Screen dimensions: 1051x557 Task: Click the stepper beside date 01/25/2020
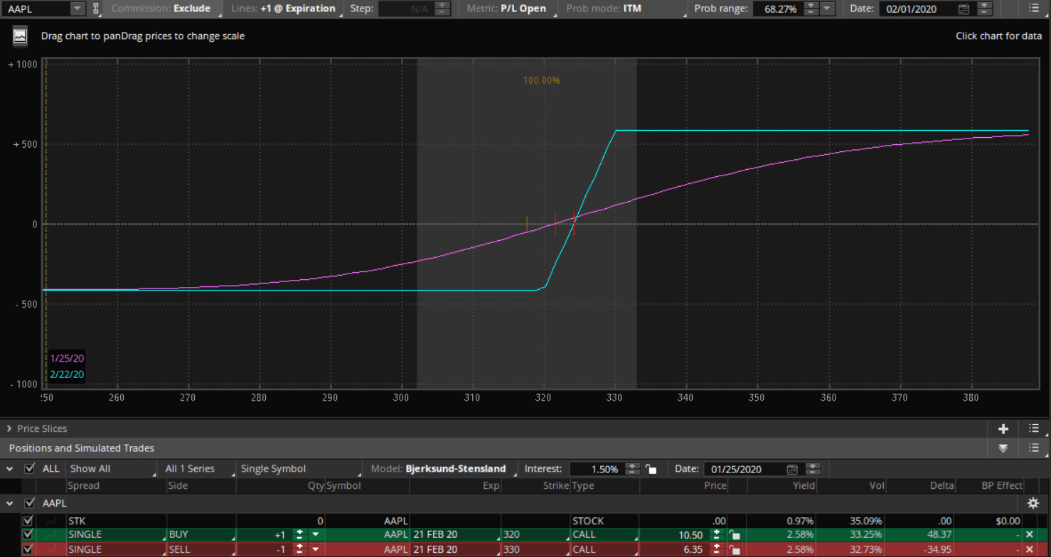pos(813,469)
